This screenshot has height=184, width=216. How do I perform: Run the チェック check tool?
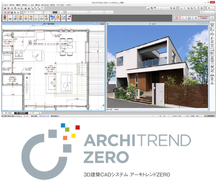coord(57,18)
